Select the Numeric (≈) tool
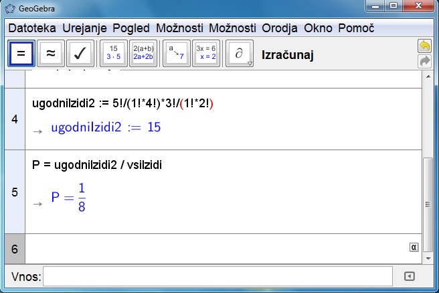Image resolution: width=439 pixels, height=293 pixels. pos(51,53)
